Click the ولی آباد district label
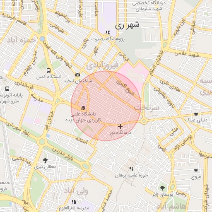This screenshot has height=212, width=212. point(76,191)
